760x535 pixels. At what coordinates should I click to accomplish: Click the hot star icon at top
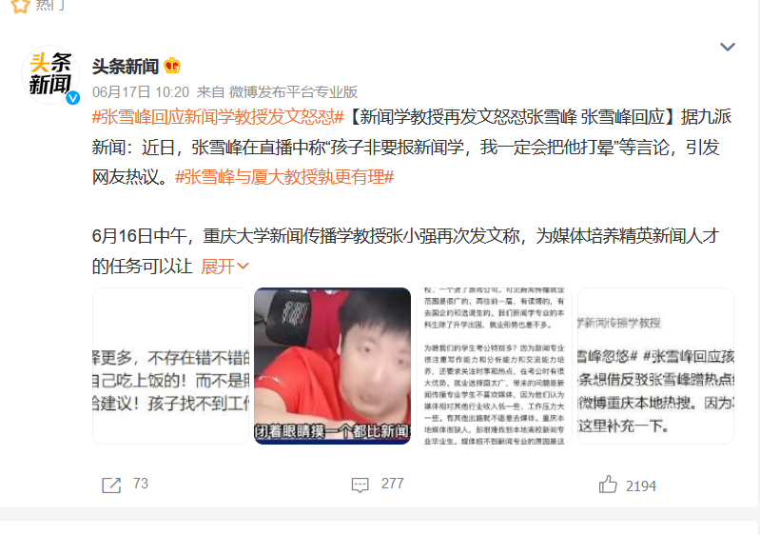20,6
